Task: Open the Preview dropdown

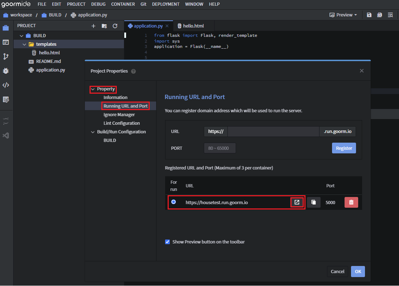Action: click(343, 15)
